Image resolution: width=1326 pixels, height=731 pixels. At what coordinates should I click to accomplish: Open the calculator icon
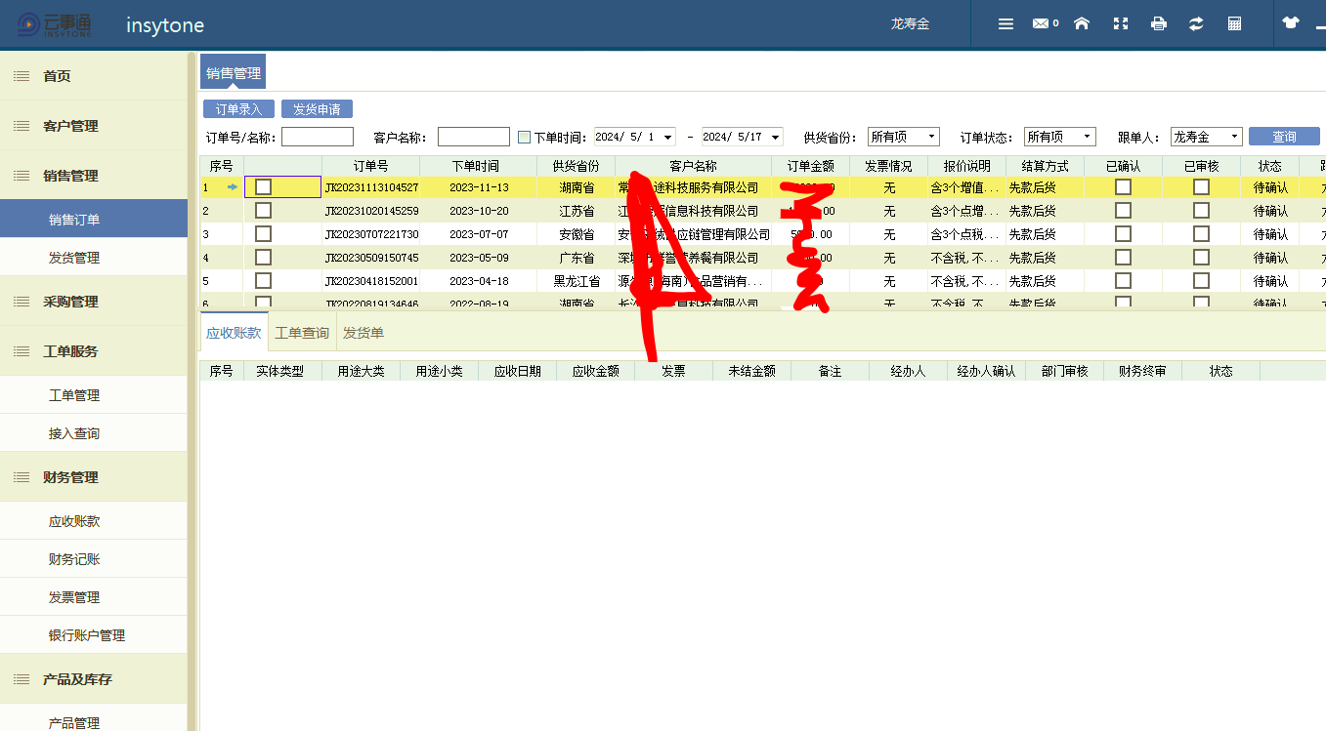1235,24
